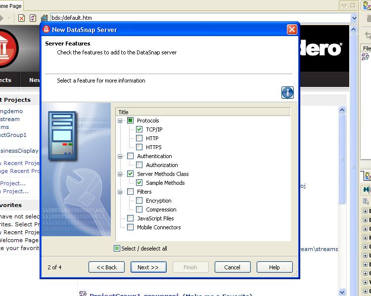Screen dimensions: 371x296
Task: Collapse the Protocols tree node
Action: [120, 121]
